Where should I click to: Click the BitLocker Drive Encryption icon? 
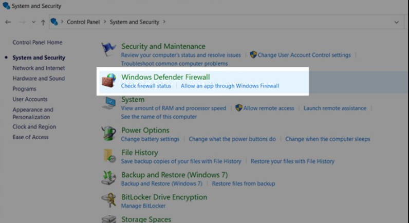(108, 200)
